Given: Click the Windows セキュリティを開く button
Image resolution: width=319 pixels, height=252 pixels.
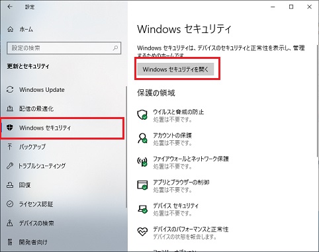Looking at the screenshot, I should tap(175, 69).
